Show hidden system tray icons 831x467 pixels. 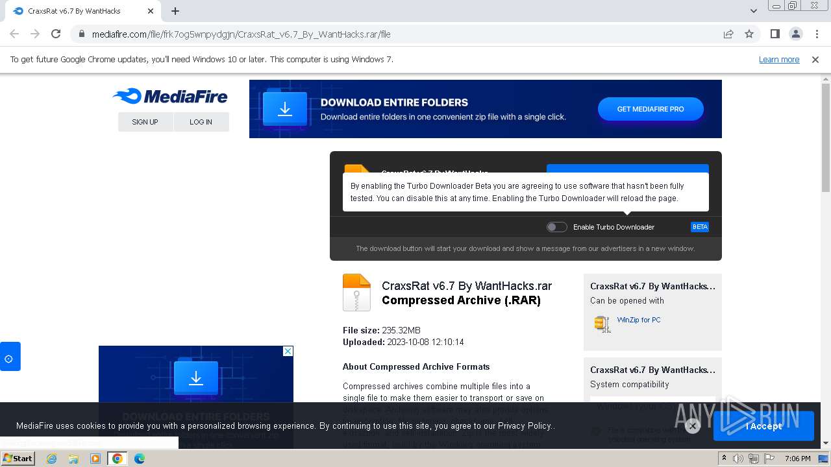(x=725, y=459)
